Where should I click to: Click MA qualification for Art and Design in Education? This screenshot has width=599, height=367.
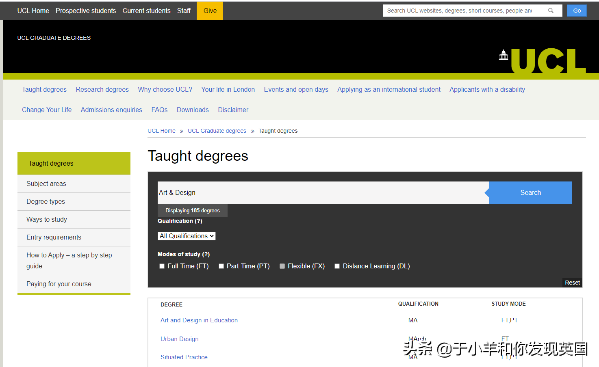(413, 320)
